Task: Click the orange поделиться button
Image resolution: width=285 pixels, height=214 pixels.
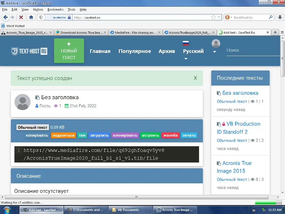Action: (63, 135)
